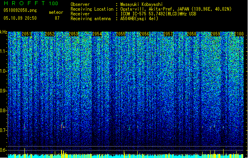Click the 2053 time marker
Viewport: 248px width, 158px height.
[73, 34]
